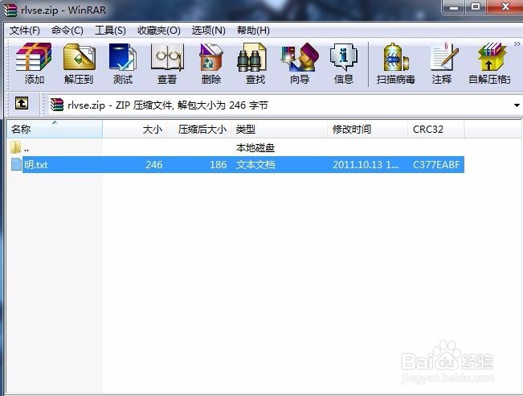Viewport: 523px width, 396px height.
Task: Open the 收藏夹(O) menu
Action: [159, 31]
